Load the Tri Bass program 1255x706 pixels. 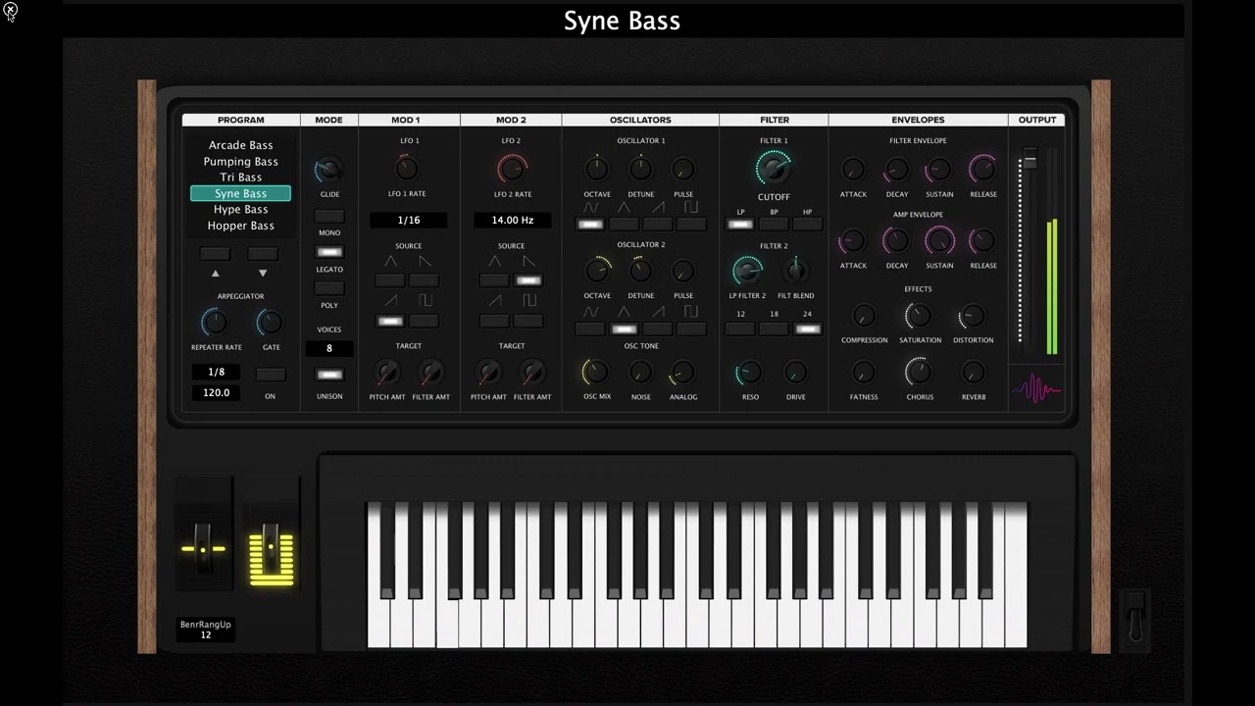click(x=241, y=177)
